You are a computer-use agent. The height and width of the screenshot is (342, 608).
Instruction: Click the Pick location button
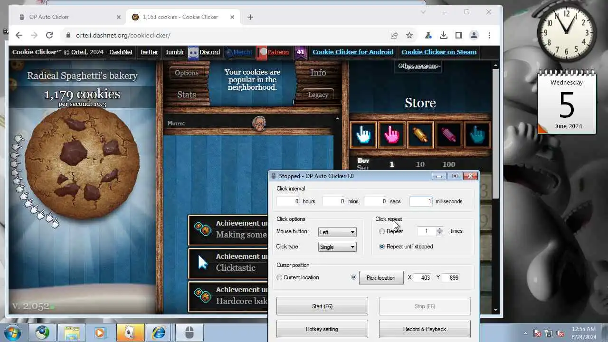[x=381, y=278]
